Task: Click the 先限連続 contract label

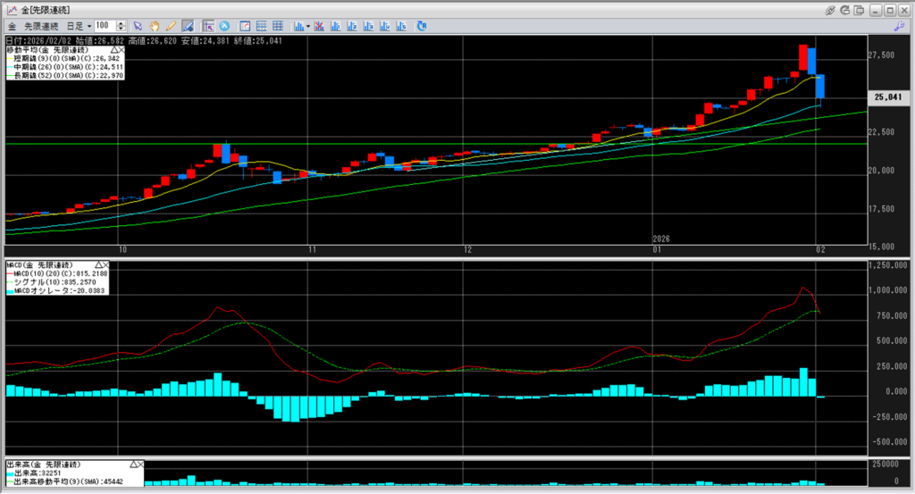Action: click(x=40, y=26)
